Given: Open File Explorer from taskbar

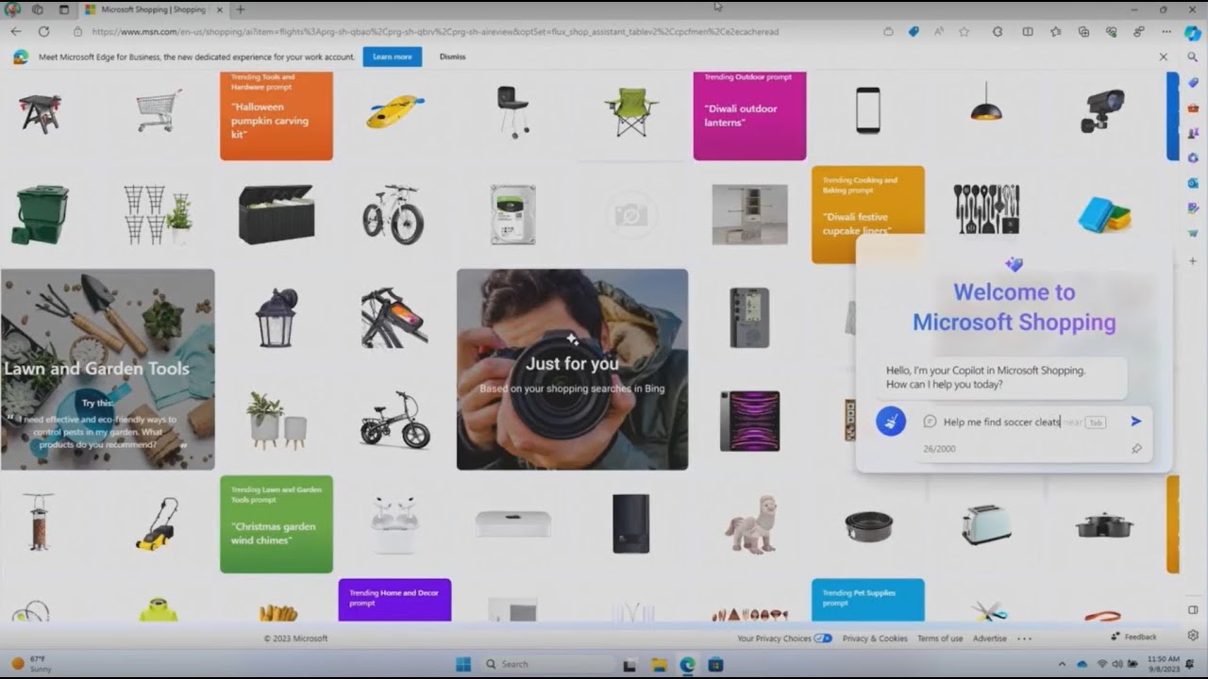Looking at the screenshot, I should click(x=659, y=664).
